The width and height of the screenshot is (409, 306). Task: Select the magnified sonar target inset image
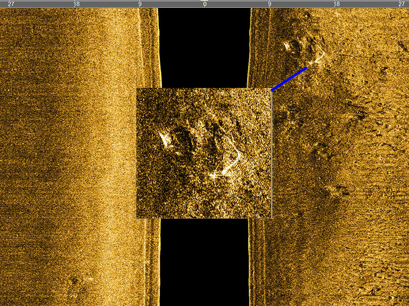(x=204, y=153)
